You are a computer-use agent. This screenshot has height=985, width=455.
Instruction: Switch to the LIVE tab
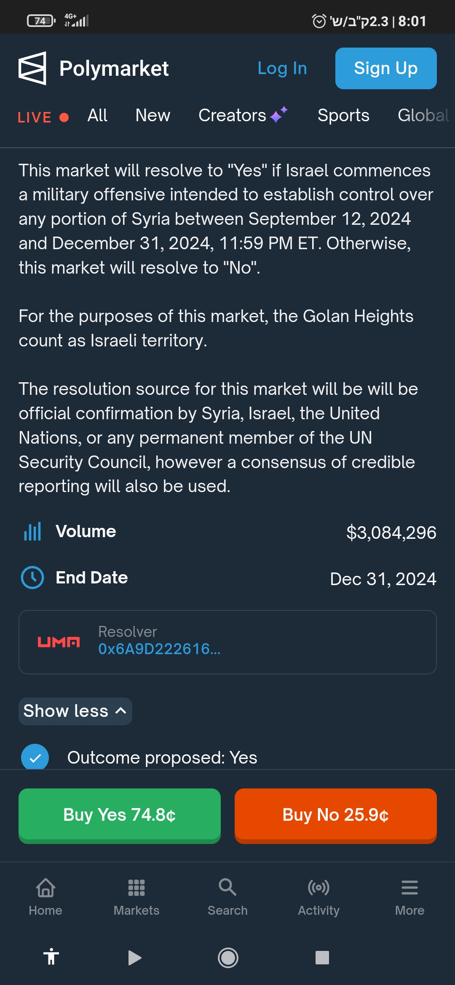(43, 117)
